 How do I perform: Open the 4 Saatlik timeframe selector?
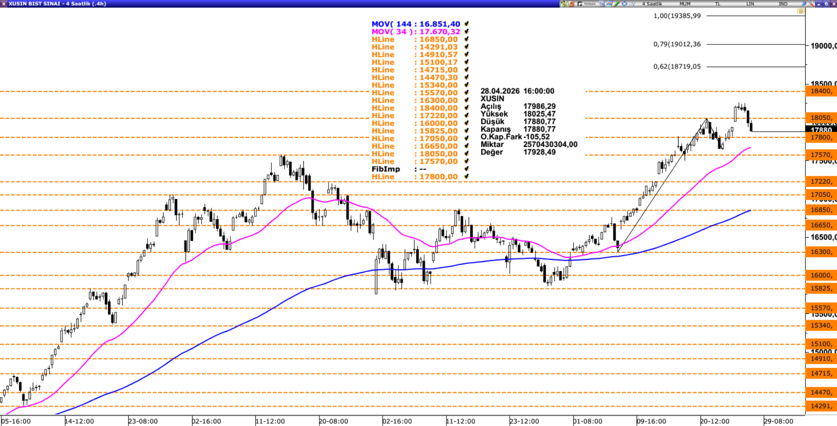point(652,4)
